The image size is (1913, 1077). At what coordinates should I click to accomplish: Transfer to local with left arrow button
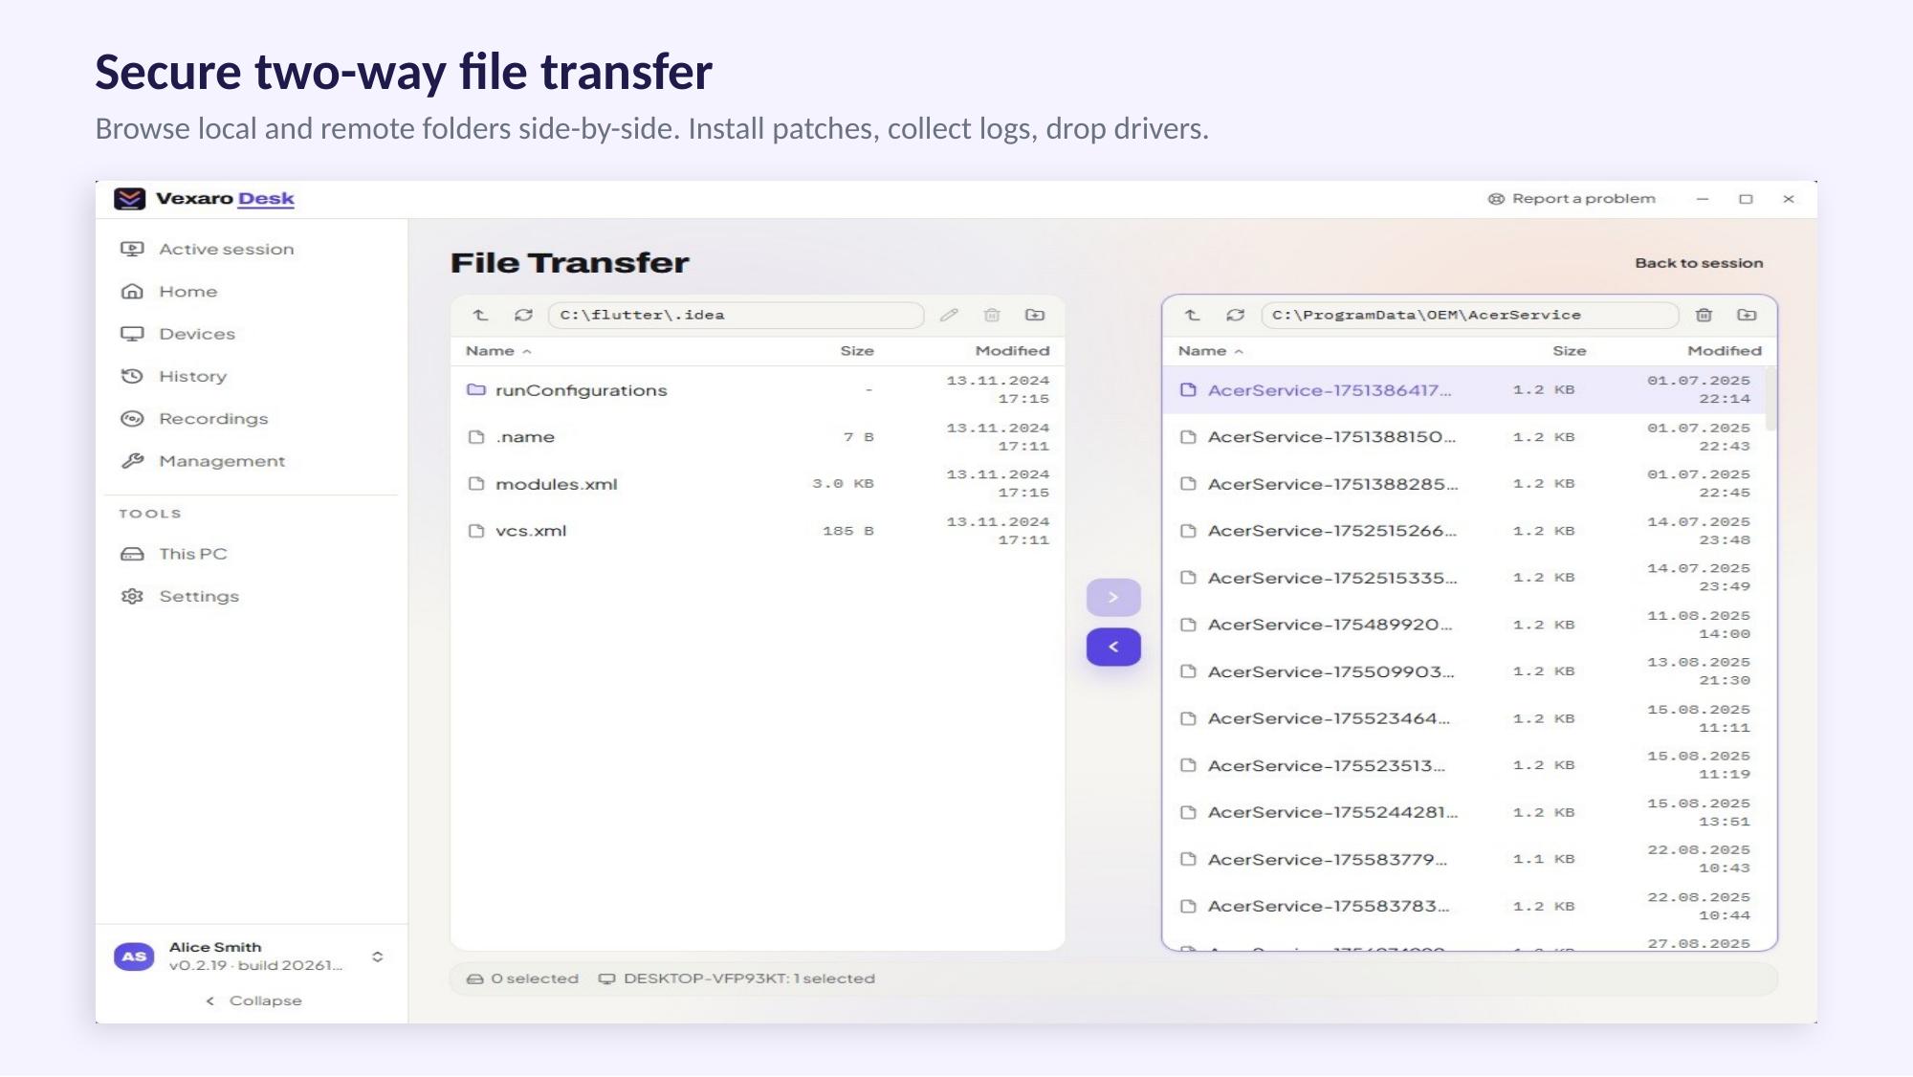(x=1113, y=648)
